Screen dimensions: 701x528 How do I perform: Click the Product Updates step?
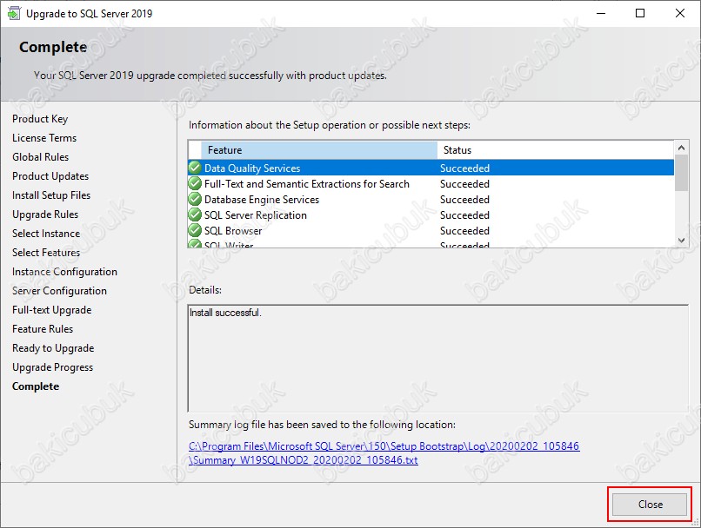50,176
